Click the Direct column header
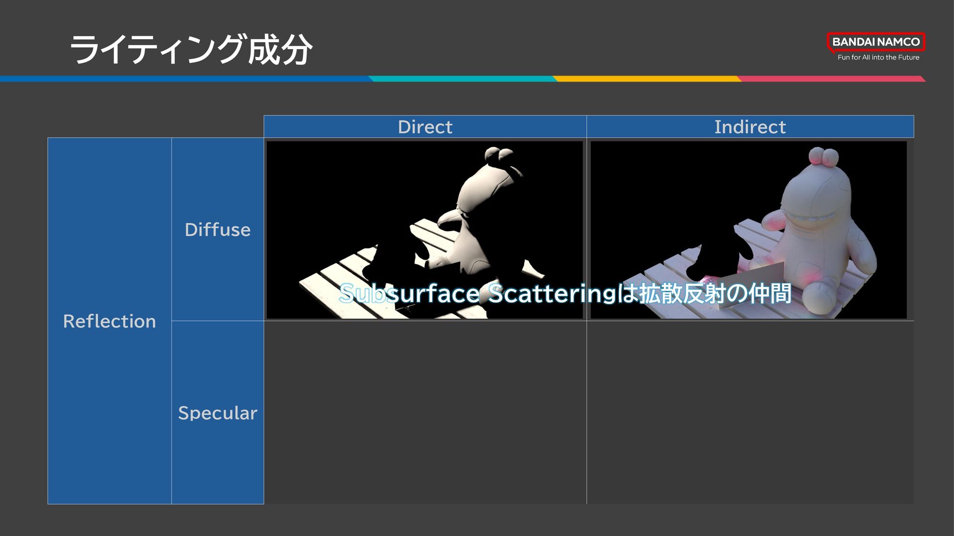The image size is (954, 536). tap(425, 127)
